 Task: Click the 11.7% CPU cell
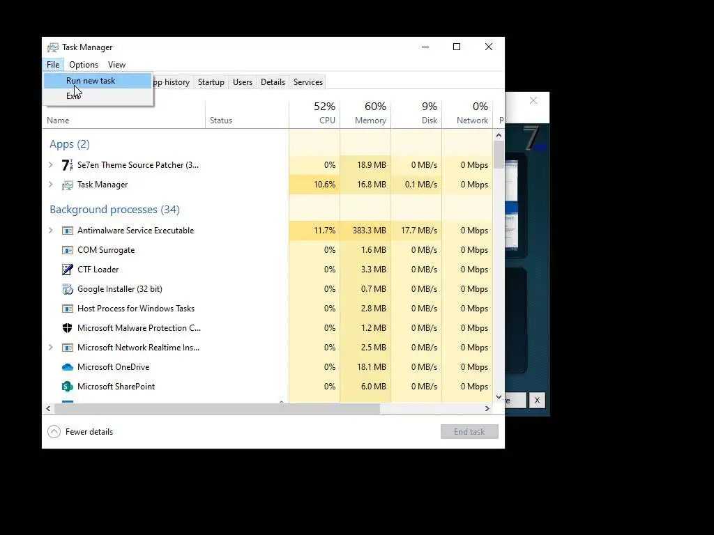[314, 231]
